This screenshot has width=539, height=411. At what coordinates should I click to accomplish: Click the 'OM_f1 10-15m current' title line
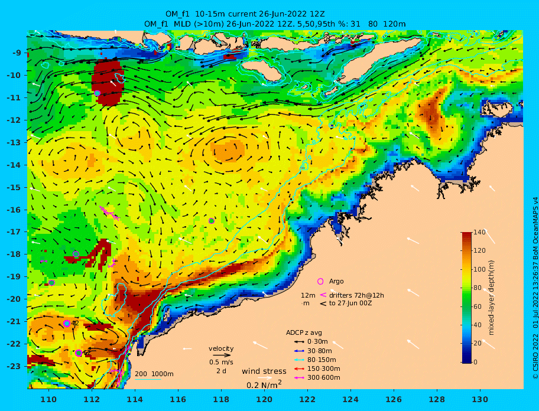[x=245, y=14]
